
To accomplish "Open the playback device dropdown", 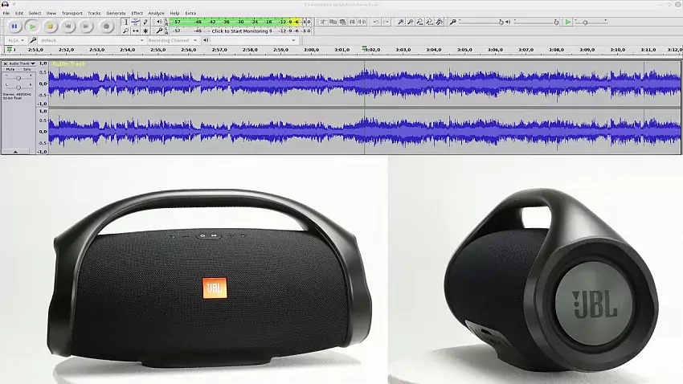I will click(x=253, y=40).
